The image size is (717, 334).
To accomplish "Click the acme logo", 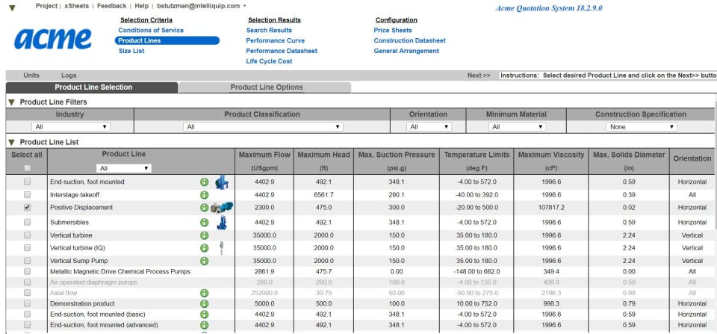I will 53,38.
